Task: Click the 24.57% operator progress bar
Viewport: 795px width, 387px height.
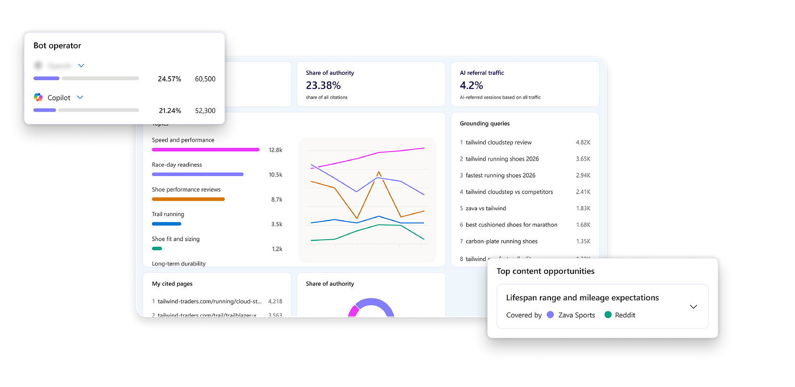Action: click(86, 78)
